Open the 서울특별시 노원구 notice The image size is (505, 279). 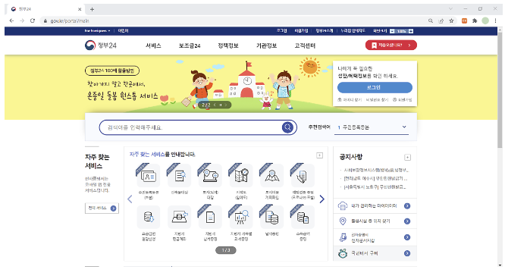point(375,187)
